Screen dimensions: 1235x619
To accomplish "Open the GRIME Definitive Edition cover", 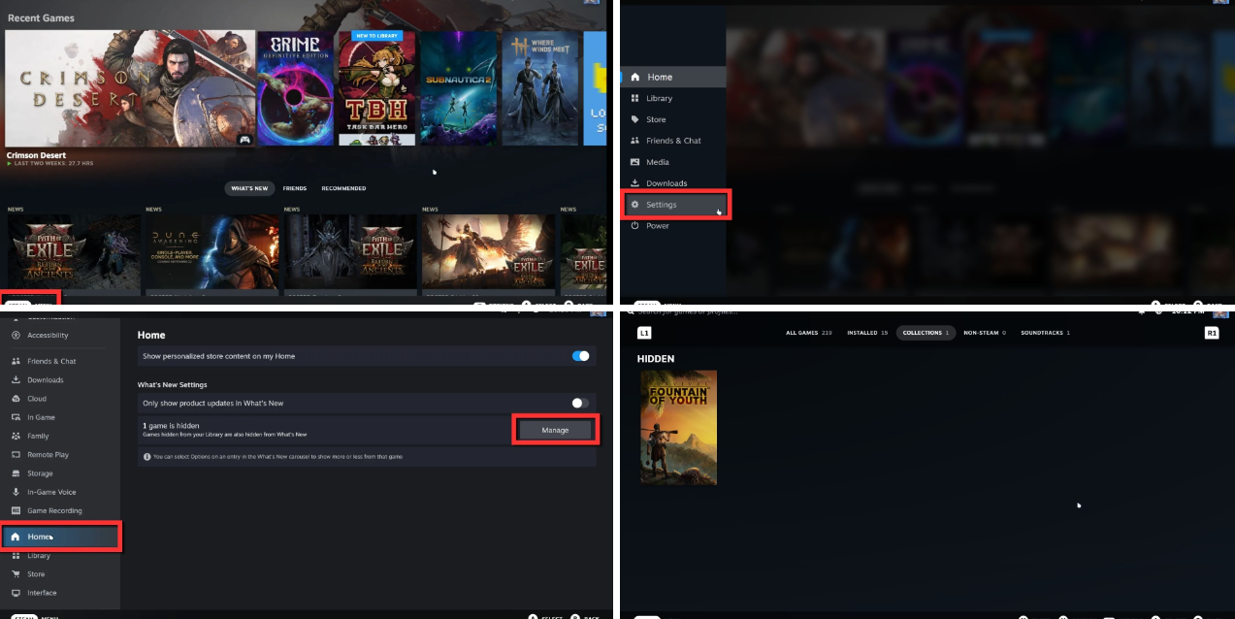I will (295, 88).
